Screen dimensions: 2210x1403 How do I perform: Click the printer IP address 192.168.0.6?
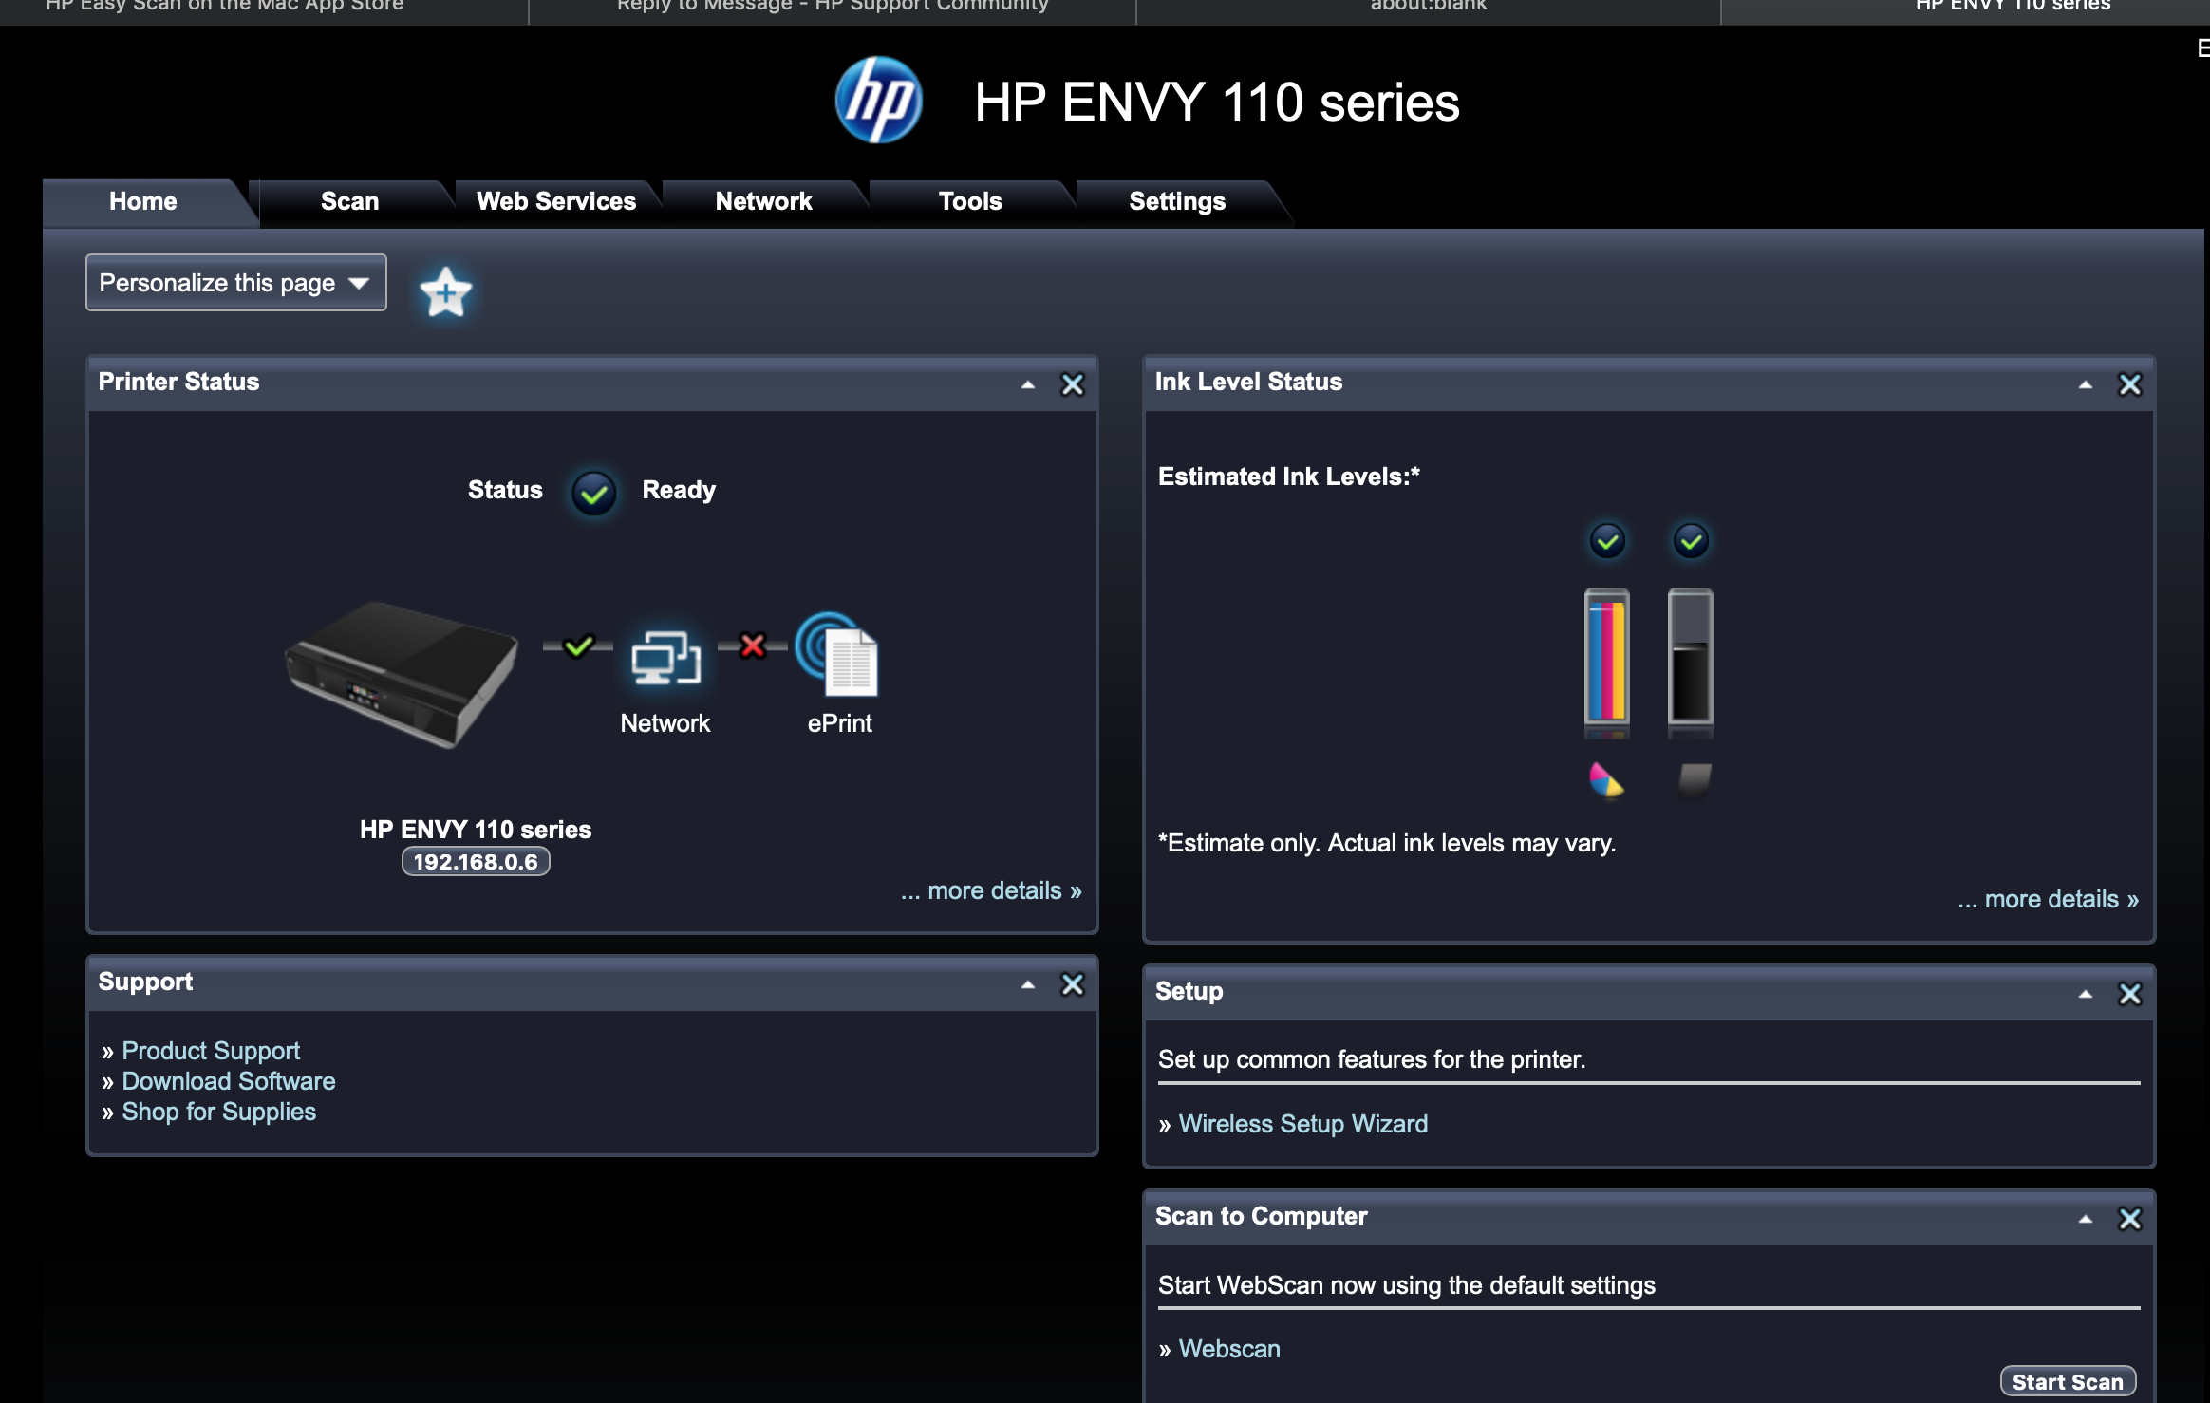(x=476, y=862)
